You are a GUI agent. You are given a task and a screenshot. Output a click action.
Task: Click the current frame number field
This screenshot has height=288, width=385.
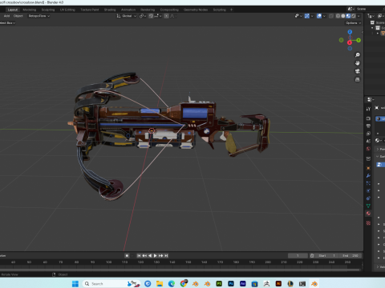pyautogui.click(x=298, y=256)
